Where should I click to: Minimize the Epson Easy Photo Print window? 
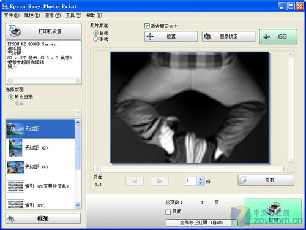point(282,6)
